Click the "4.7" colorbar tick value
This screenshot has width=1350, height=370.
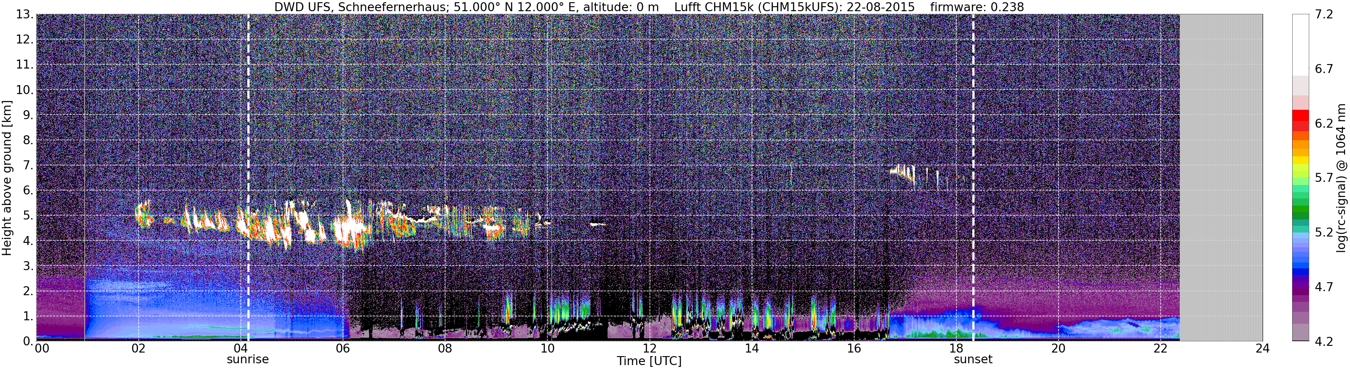click(1324, 287)
